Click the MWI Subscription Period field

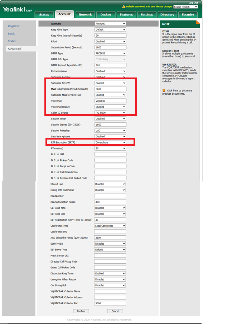point(110,89)
